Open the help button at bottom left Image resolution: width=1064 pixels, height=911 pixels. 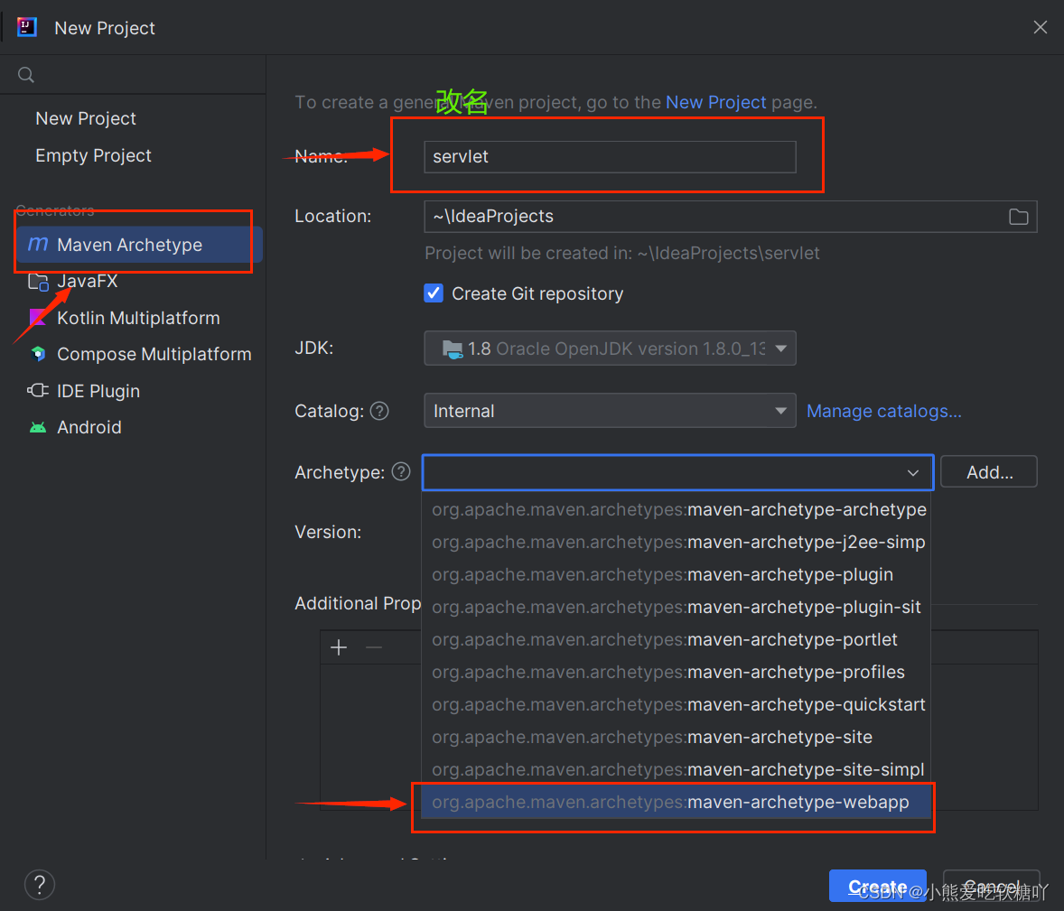tap(40, 885)
